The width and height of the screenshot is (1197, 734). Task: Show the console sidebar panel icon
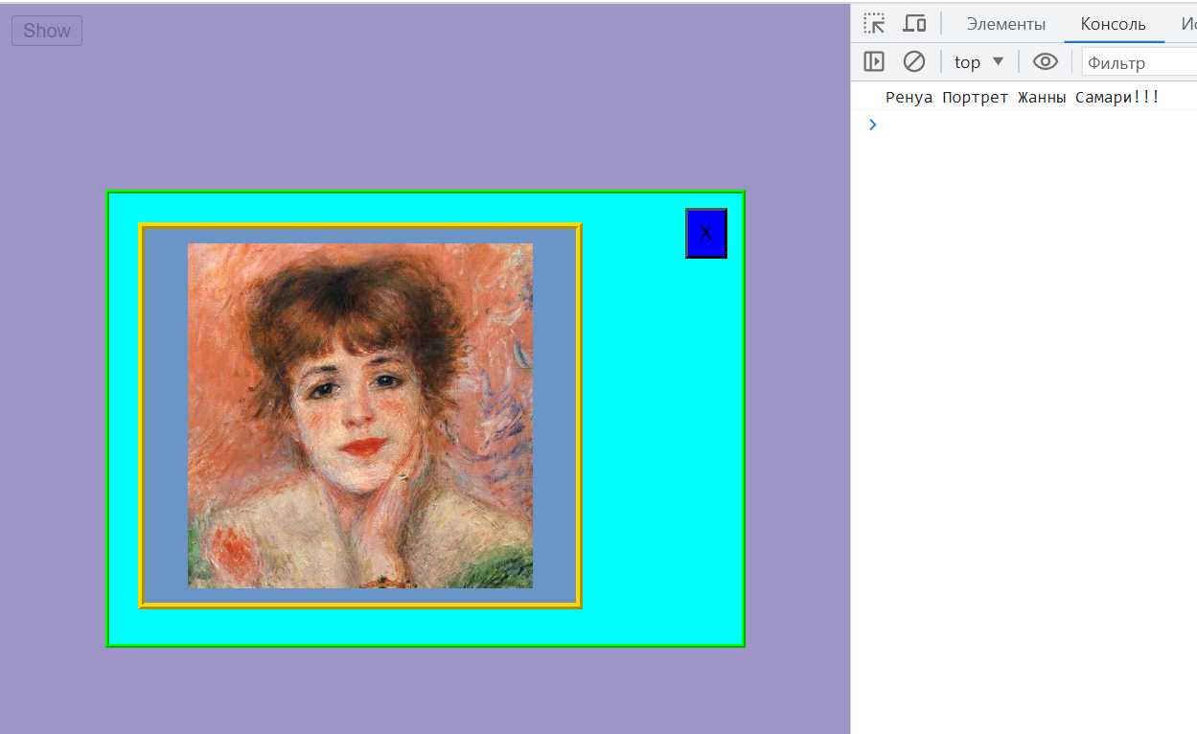pyautogui.click(x=874, y=62)
